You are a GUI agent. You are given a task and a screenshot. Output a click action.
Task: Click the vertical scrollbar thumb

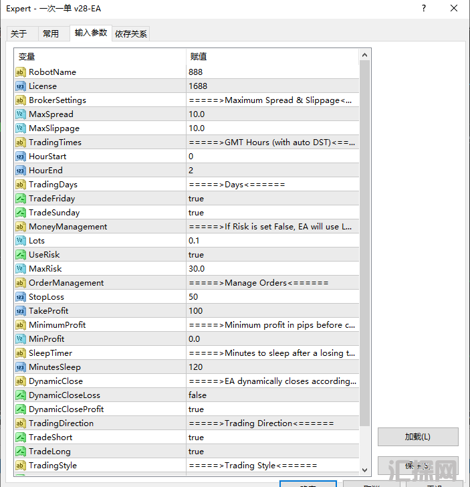(364, 241)
